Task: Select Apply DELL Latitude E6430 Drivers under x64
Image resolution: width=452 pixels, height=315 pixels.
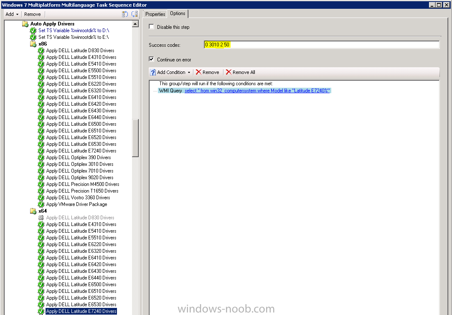Action: point(81,271)
